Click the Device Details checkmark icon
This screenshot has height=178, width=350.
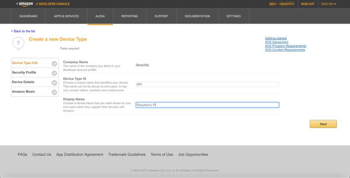tap(54, 83)
